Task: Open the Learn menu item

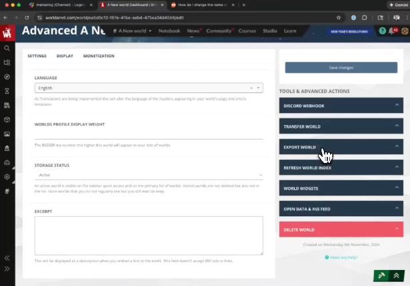Action: click(x=290, y=31)
